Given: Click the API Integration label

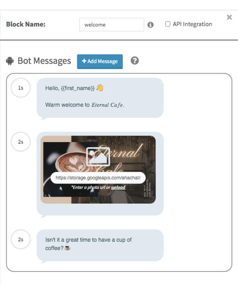Looking at the screenshot, I should [192, 24].
